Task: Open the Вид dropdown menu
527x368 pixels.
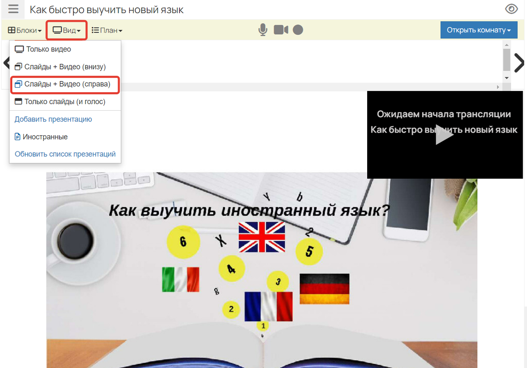Action: (x=67, y=30)
